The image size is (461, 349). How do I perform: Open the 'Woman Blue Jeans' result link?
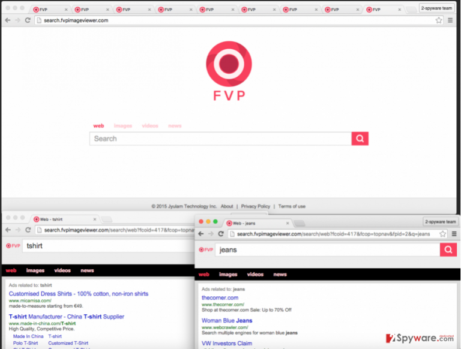[x=227, y=320]
